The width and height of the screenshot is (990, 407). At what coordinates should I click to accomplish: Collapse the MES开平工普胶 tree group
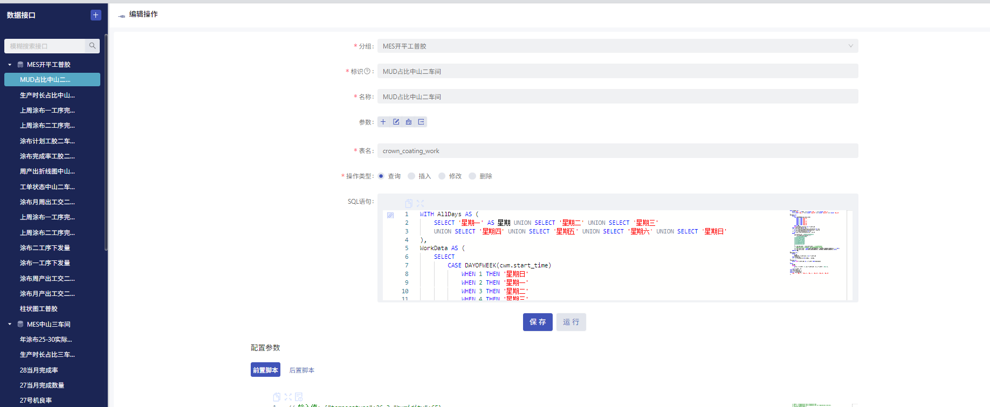point(10,65)
